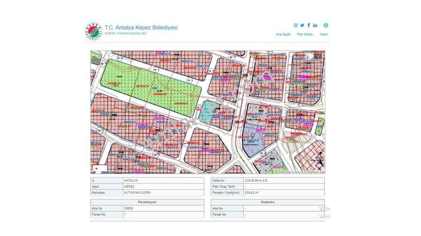Click the green park area on the map
The width and height of the screenshot is (421, 236).
tap(150, 87)
